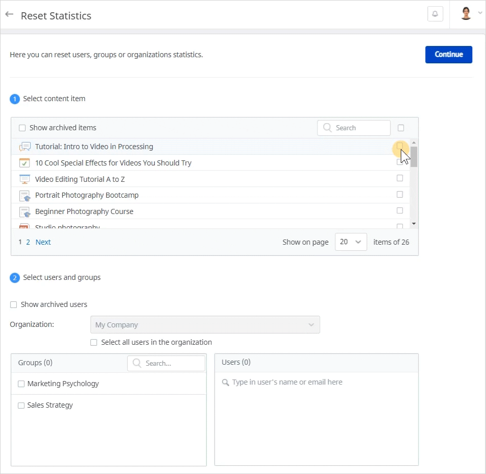Click the quiz icon for 10 Cool Special Effects
This screenshot has height=474, width=486.
tap(25, 163)
